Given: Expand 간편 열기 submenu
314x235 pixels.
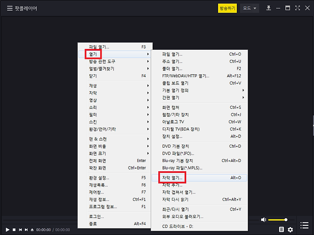Looking at the screenshot, I should (199, 97).
